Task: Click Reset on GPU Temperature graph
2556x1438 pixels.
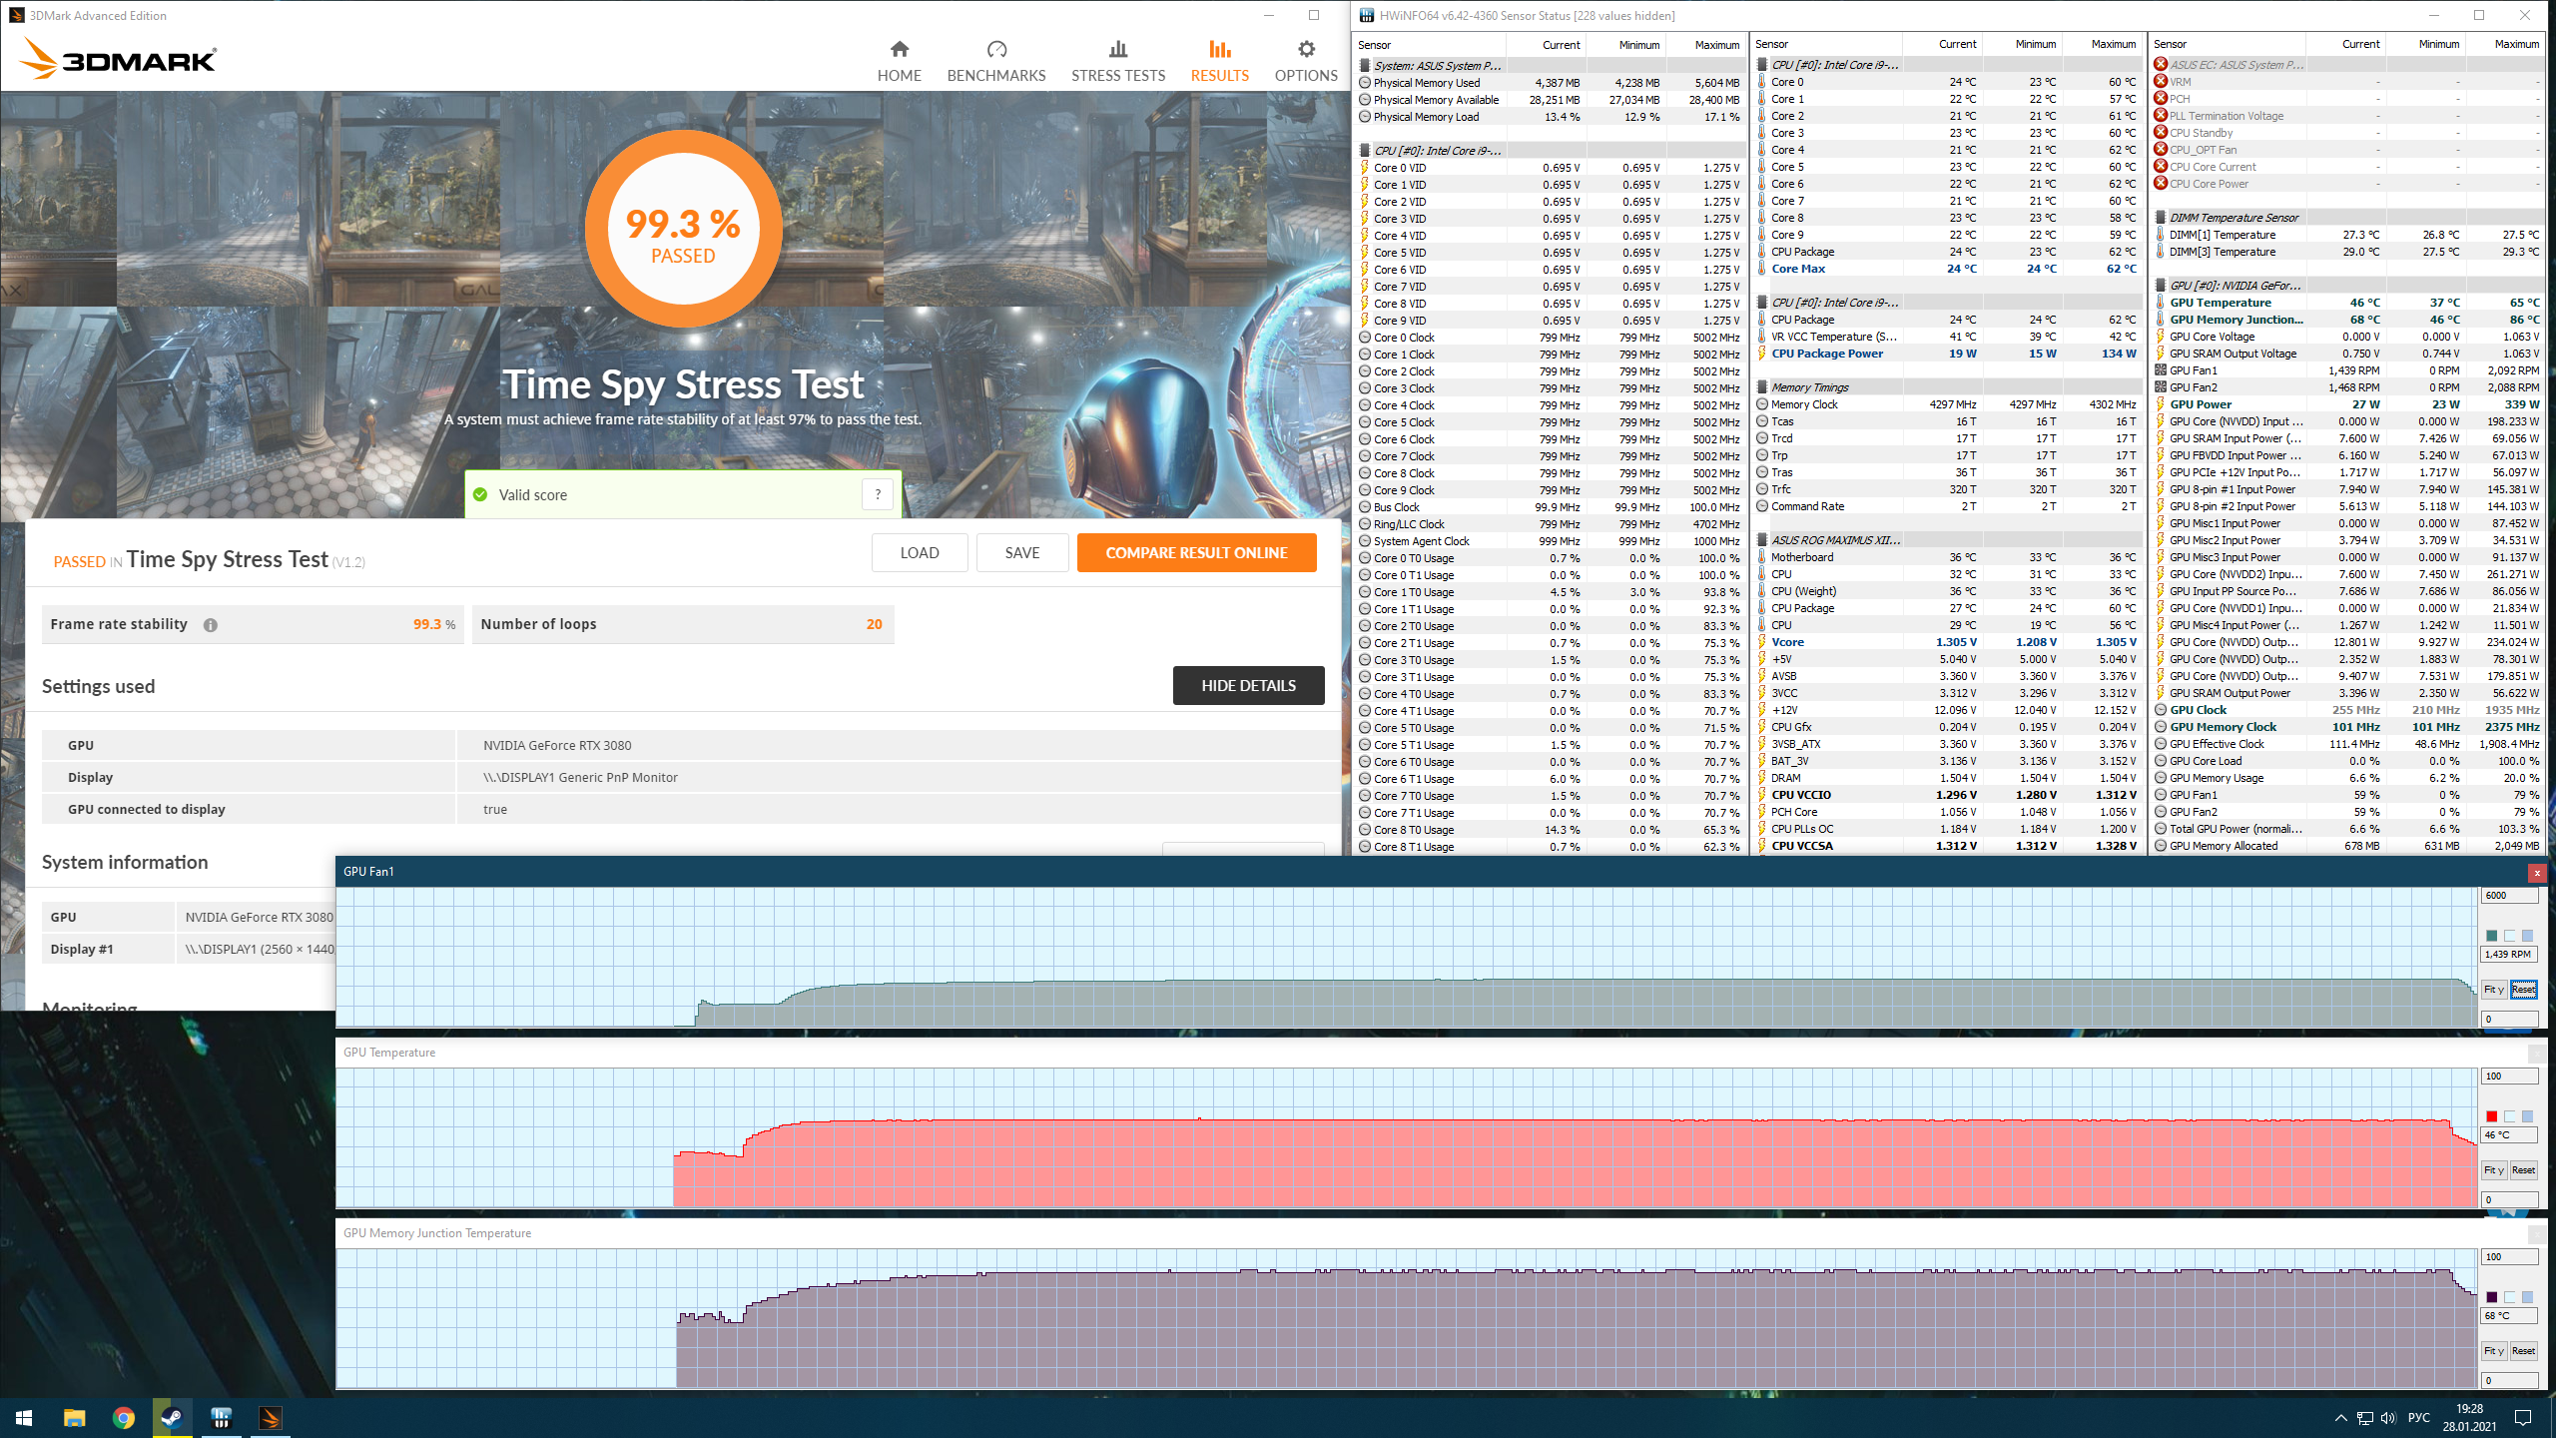Action: (2523, 1170)
